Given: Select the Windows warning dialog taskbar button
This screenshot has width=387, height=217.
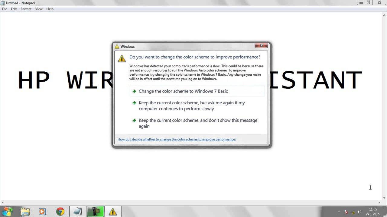Looking at the screenshot, I should [113, 212].
